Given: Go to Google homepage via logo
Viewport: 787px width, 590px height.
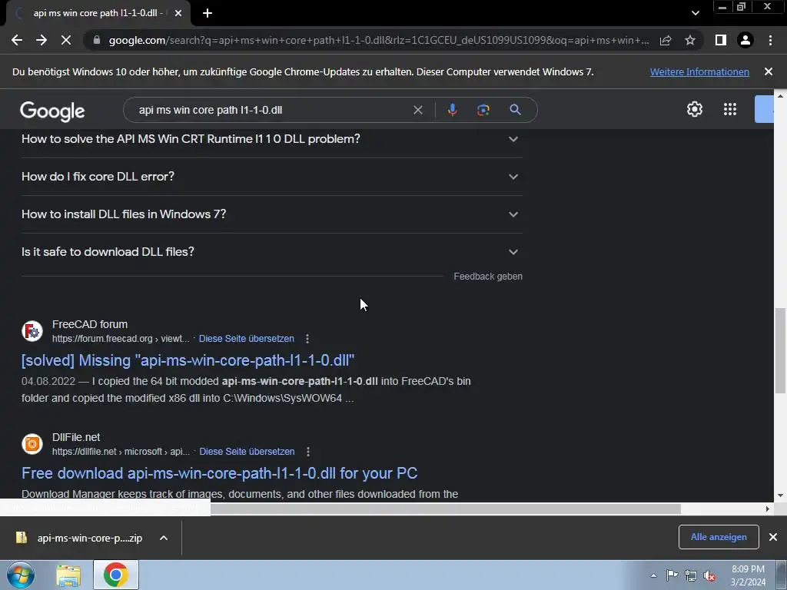Looking at the screenshot, I should pyautogui.click(x=53, y=111).
